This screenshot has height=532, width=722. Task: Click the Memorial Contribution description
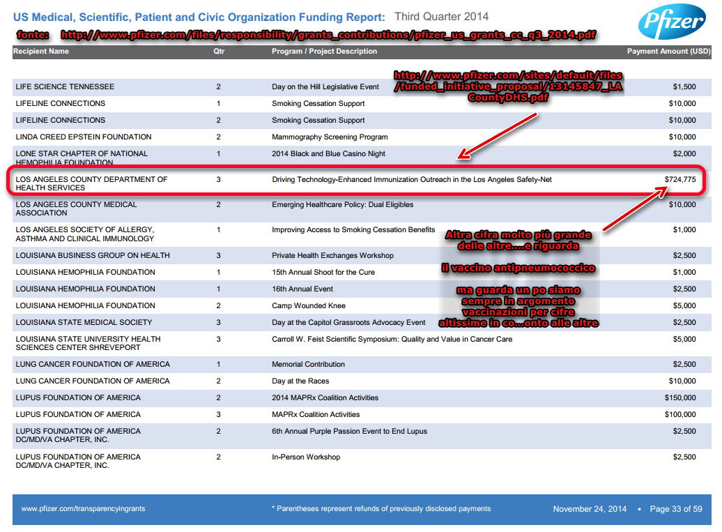(x=308, y=364)
